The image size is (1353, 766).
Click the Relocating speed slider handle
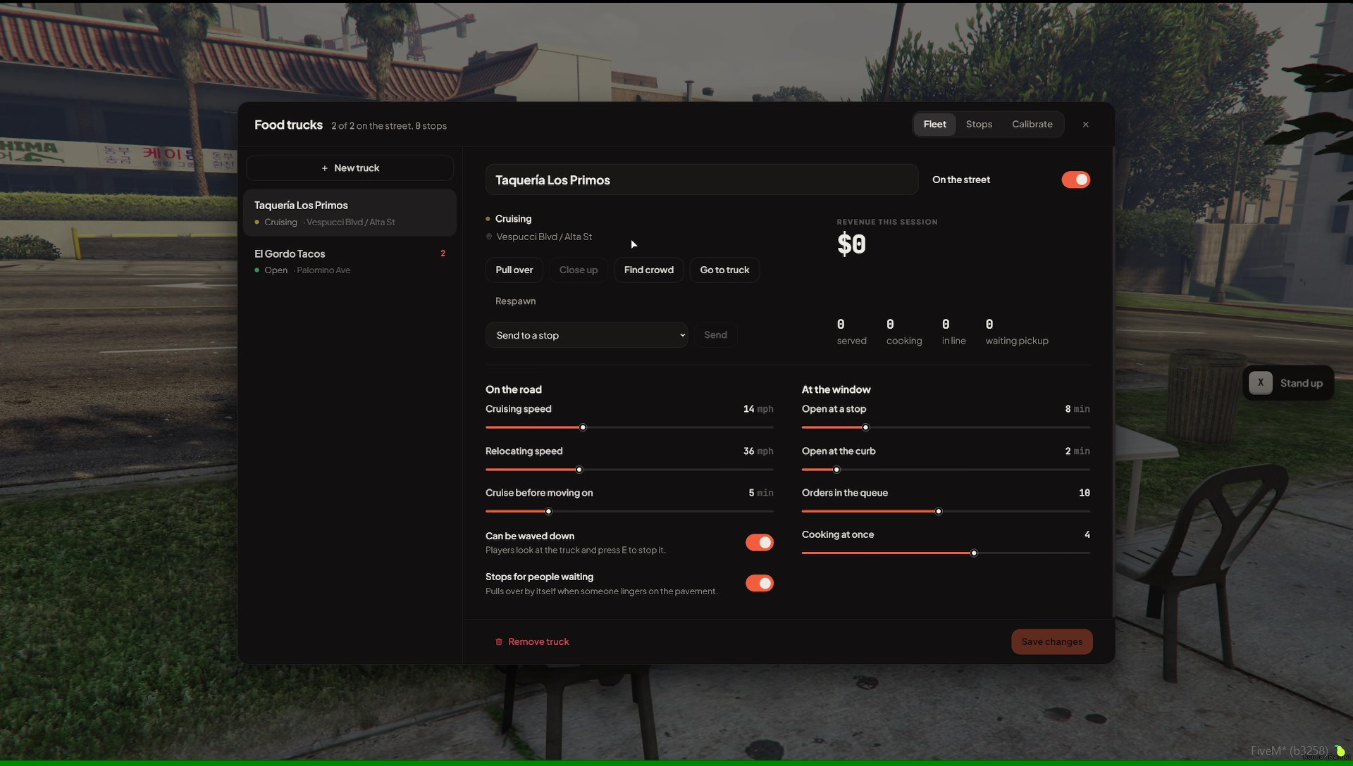click(579, 470)
